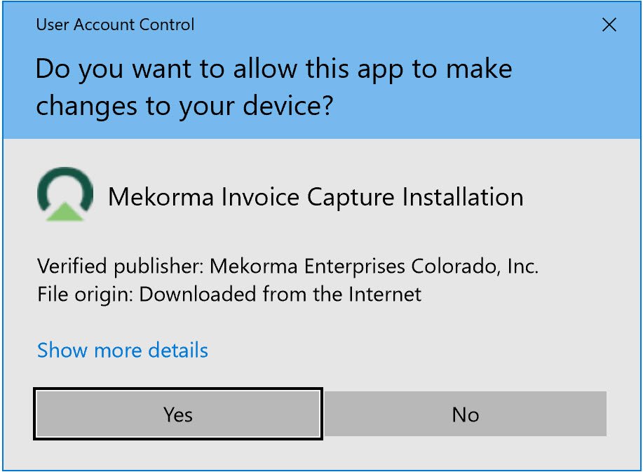Close the User Account Control dialog
The height and width of the screenshot is (472, 643).
[609, 25]
